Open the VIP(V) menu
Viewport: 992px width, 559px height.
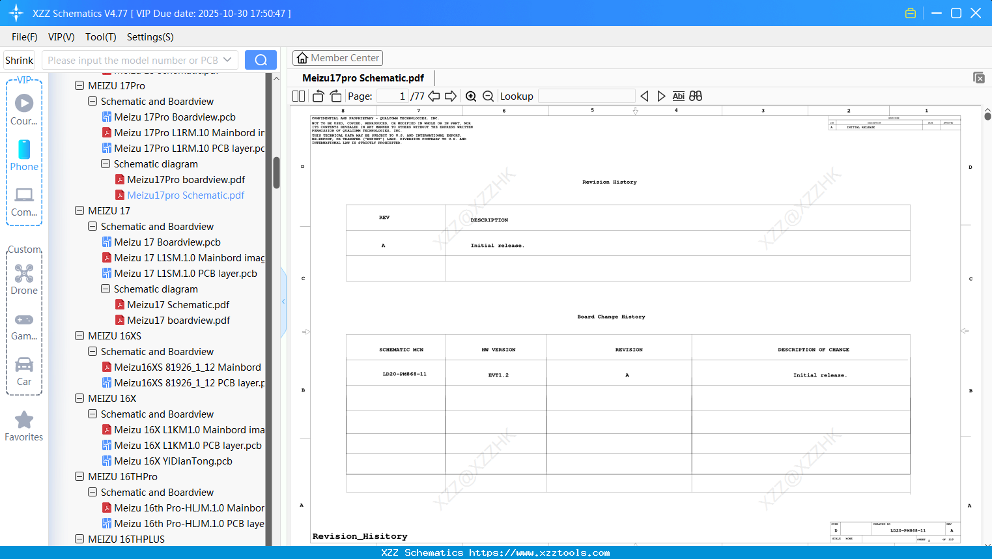[x=61, y=37]
